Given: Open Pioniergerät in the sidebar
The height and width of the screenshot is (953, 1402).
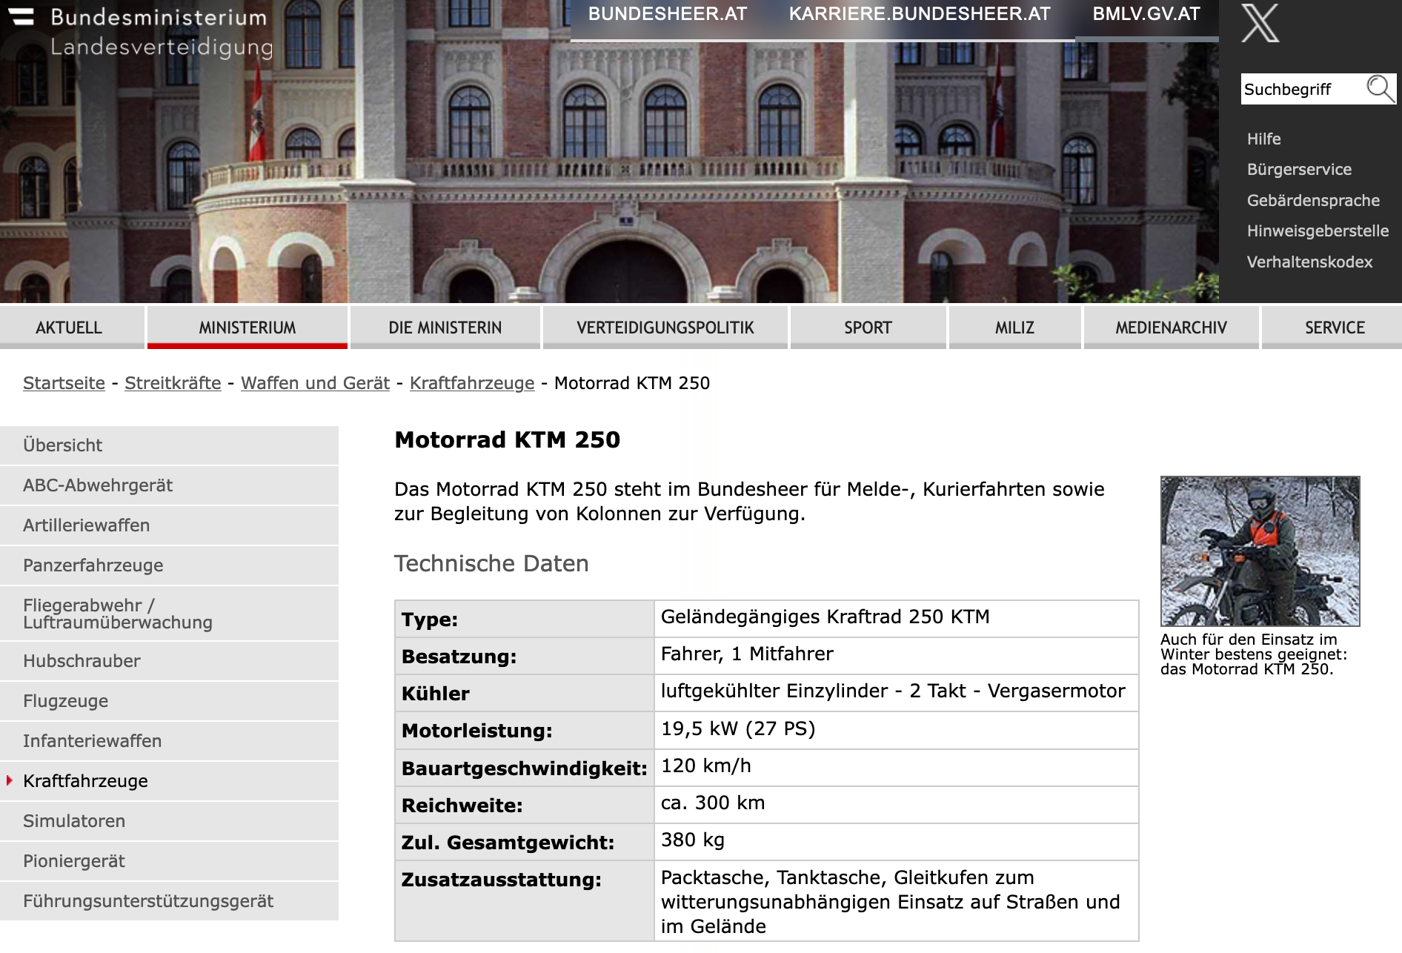Looking at the screenshot, I should [x=169, y=861].
